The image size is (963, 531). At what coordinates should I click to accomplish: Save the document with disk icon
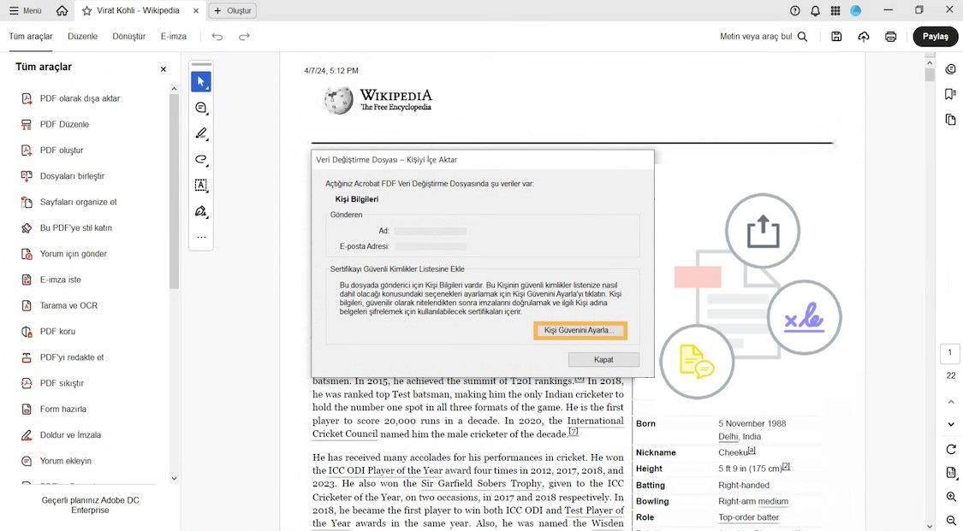coord(836,36)
